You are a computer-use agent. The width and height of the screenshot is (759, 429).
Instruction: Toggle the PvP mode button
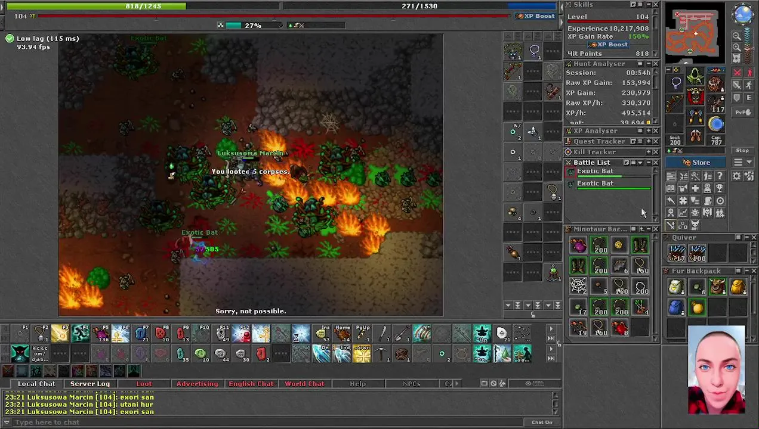click(x=743, y=112)
